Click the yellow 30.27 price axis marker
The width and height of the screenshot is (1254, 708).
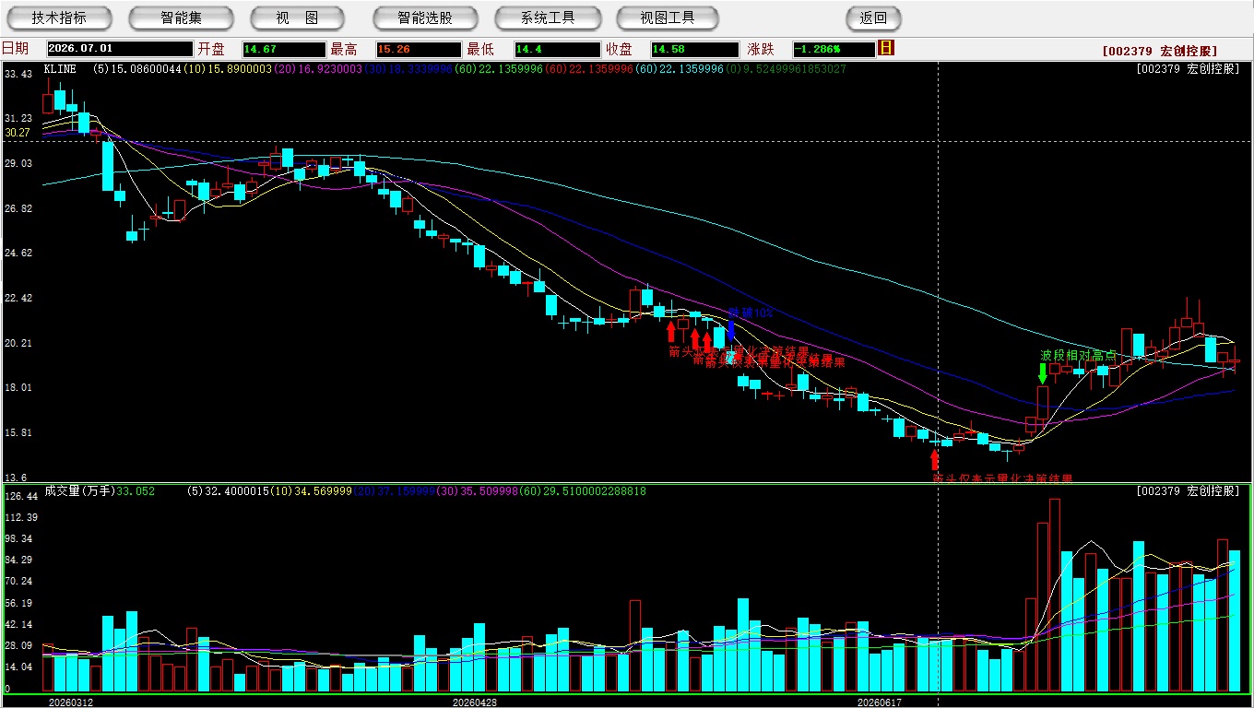tap(18, 133)
